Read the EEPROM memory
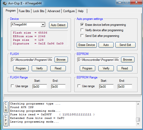Screen dimensions: 143x130 (125, 68)
